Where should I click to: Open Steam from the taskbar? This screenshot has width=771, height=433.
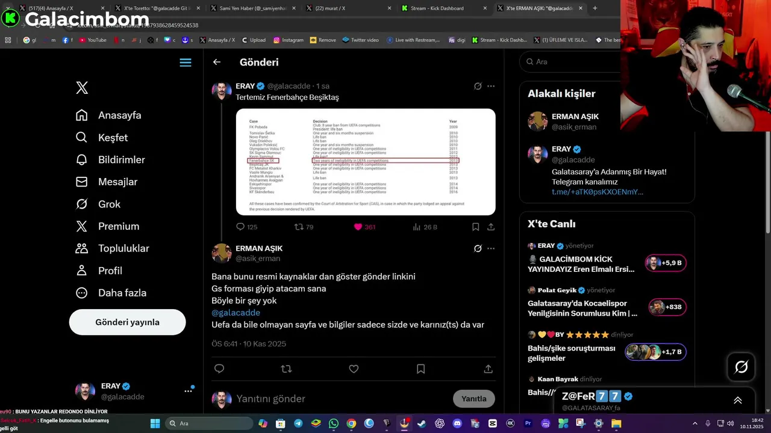coord(422,423)
